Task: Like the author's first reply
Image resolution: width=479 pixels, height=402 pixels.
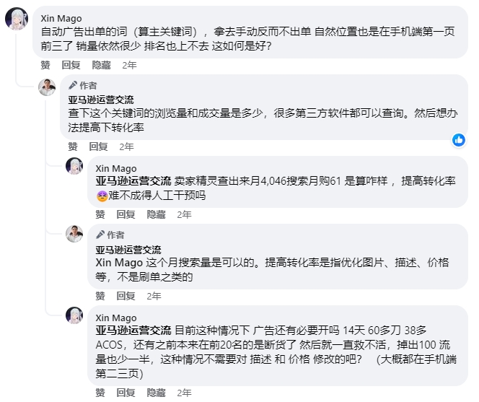Action: [73, 147]
